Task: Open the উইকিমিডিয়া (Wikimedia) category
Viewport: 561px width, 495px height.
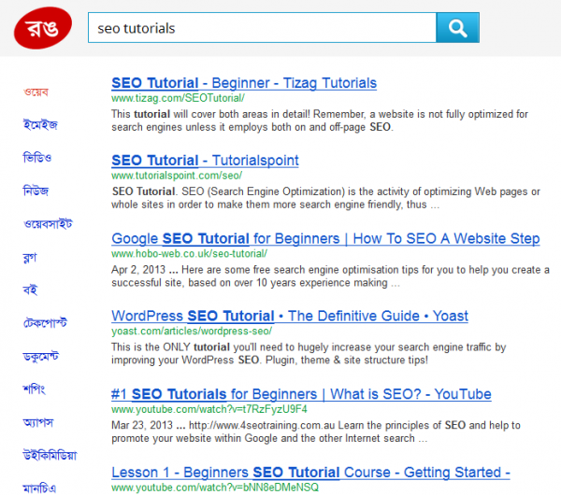Action: (x=50, y=456)
